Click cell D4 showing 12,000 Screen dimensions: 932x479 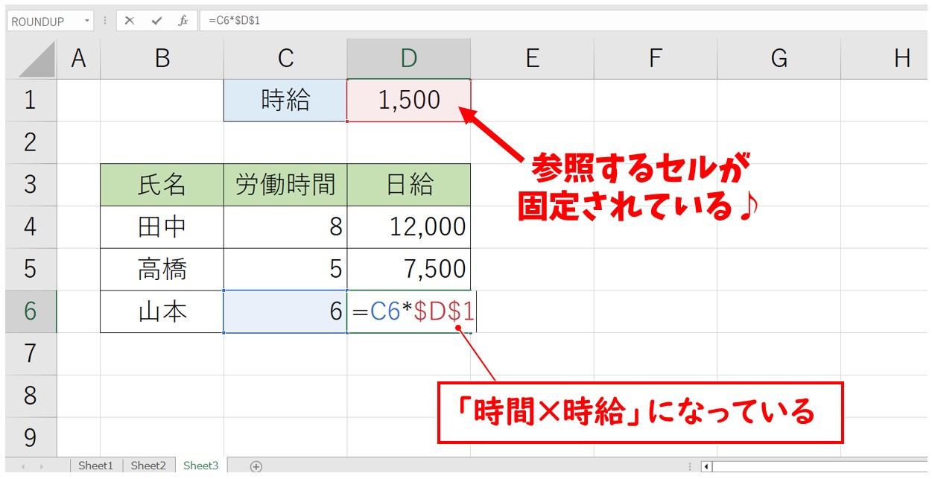409,227
